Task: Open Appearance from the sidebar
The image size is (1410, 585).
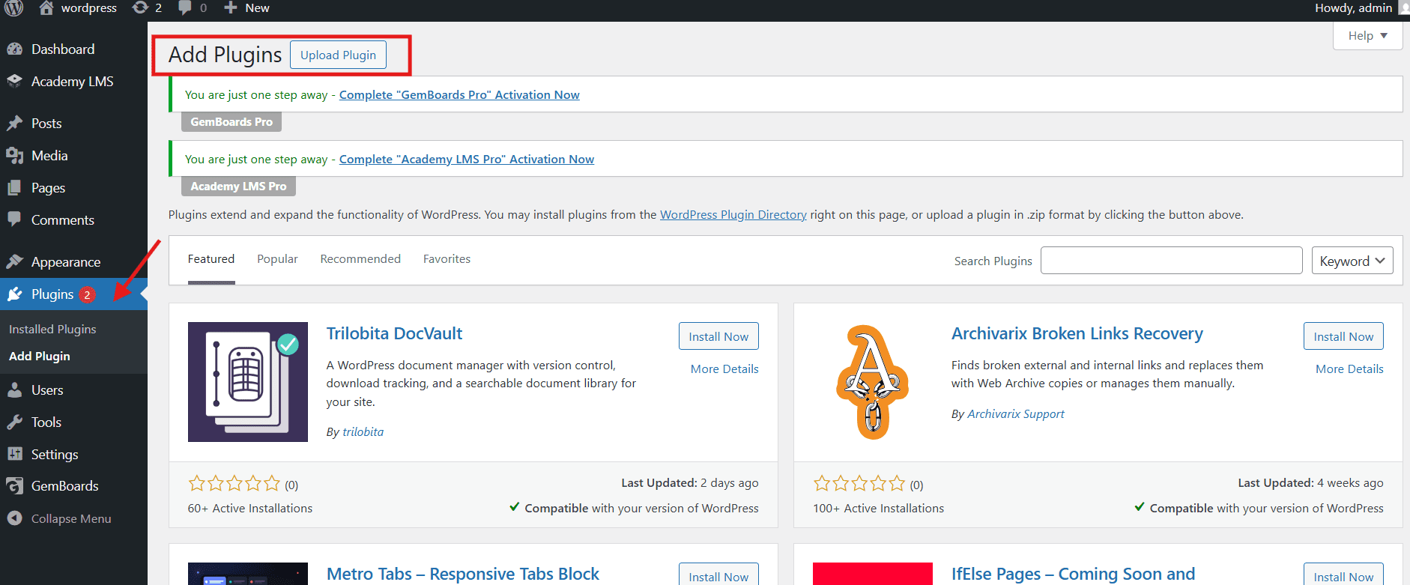Action: coord(65,262)
